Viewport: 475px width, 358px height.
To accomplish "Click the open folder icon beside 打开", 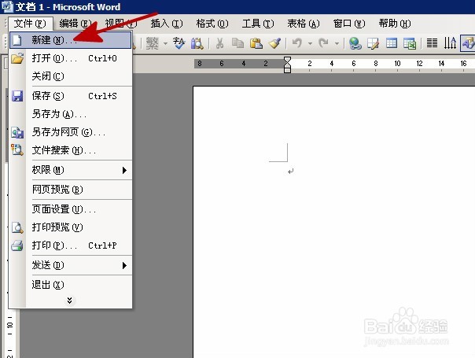I will click(17, 58).
